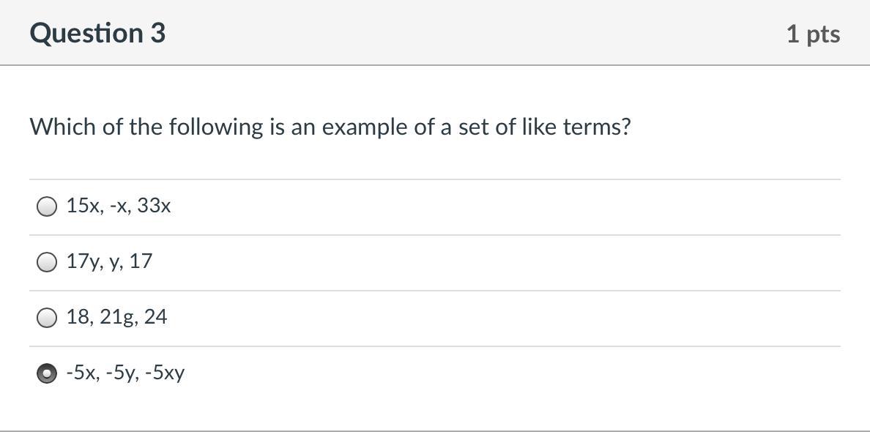The image size is (870, 432).
Task: Click the term '17y' in second answer
Action: [79, 261]
